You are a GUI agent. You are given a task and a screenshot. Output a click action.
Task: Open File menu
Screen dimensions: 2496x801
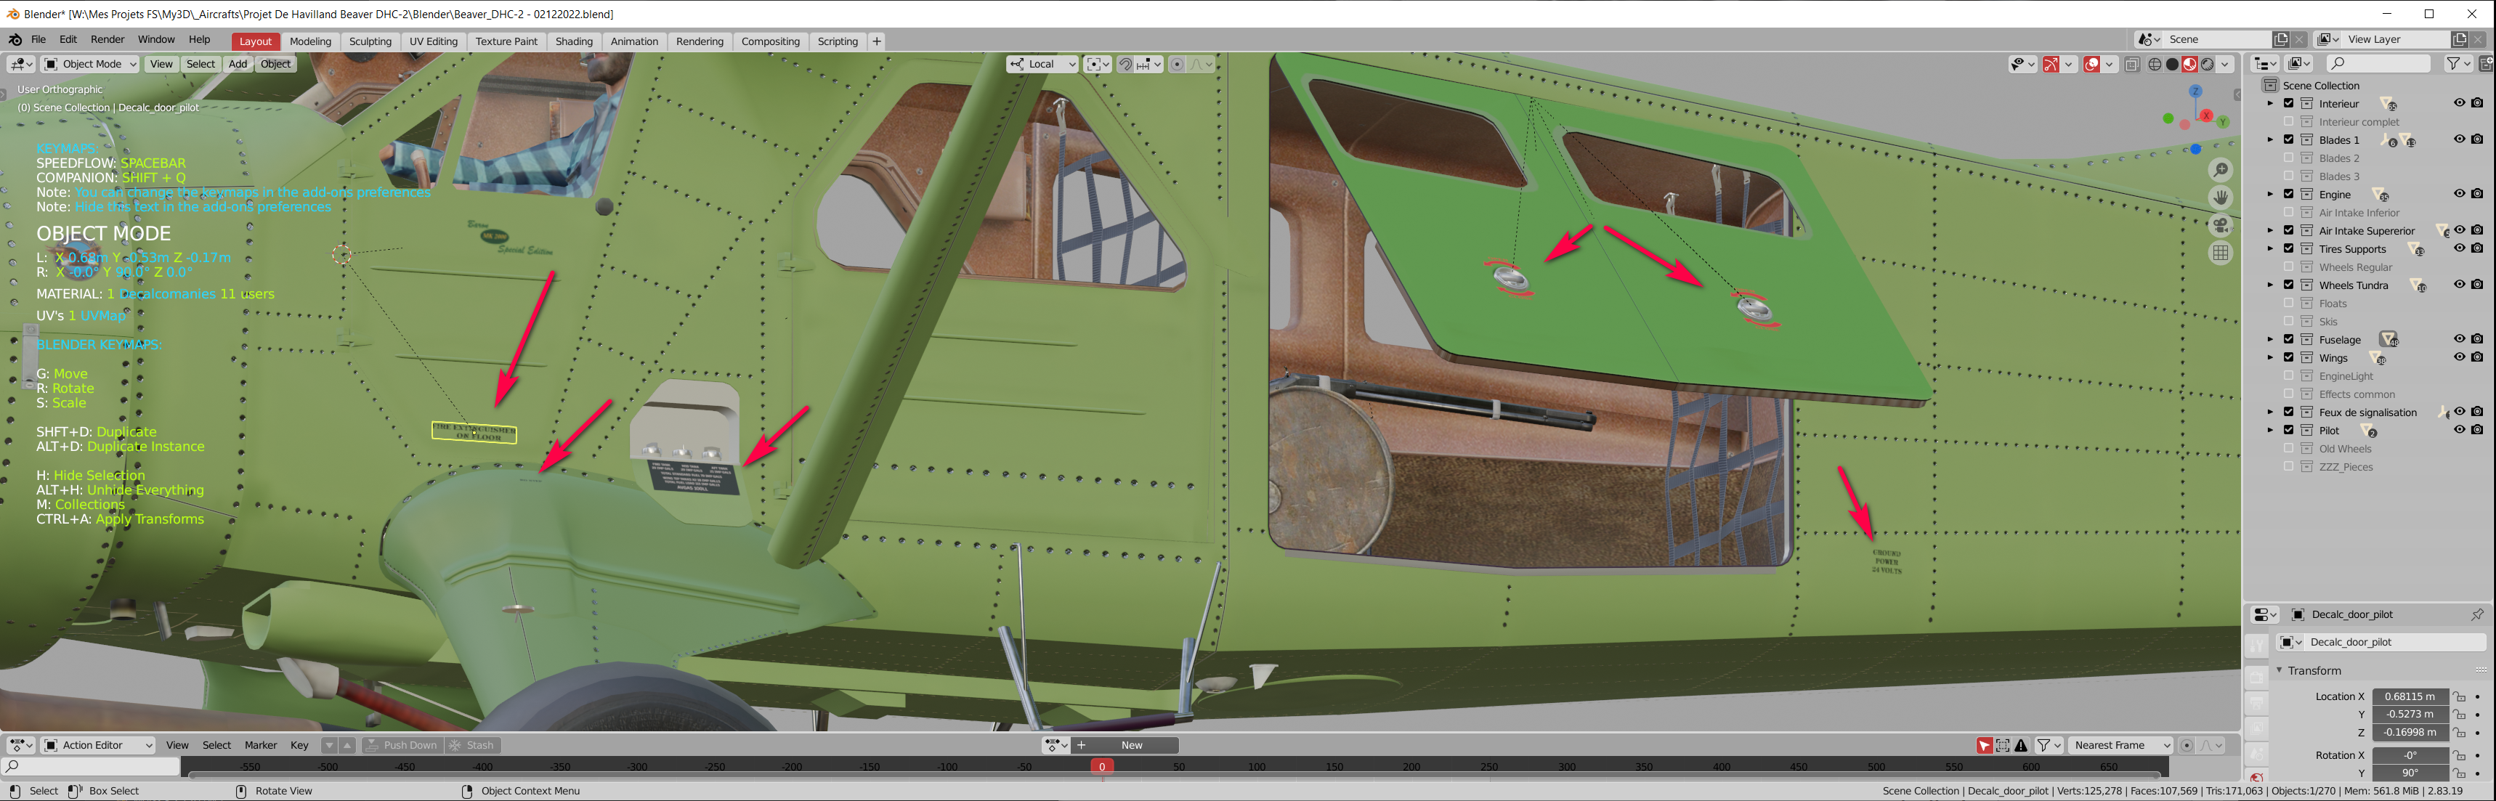[39, 40]
